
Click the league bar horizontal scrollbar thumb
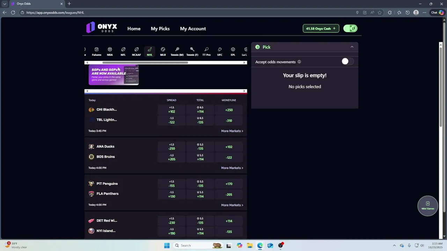[145, 63]
